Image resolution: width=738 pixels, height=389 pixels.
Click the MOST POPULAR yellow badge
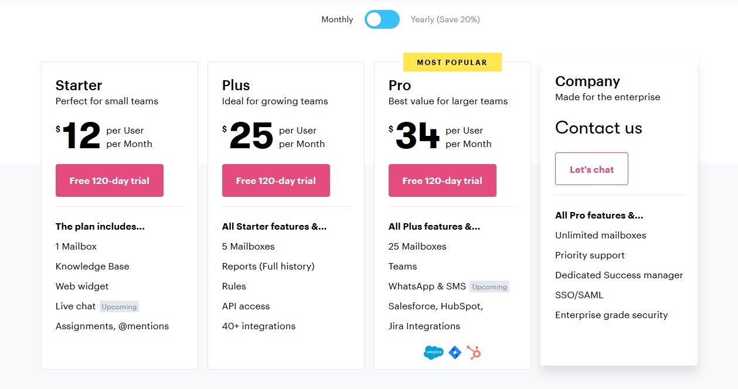[453, 62]
